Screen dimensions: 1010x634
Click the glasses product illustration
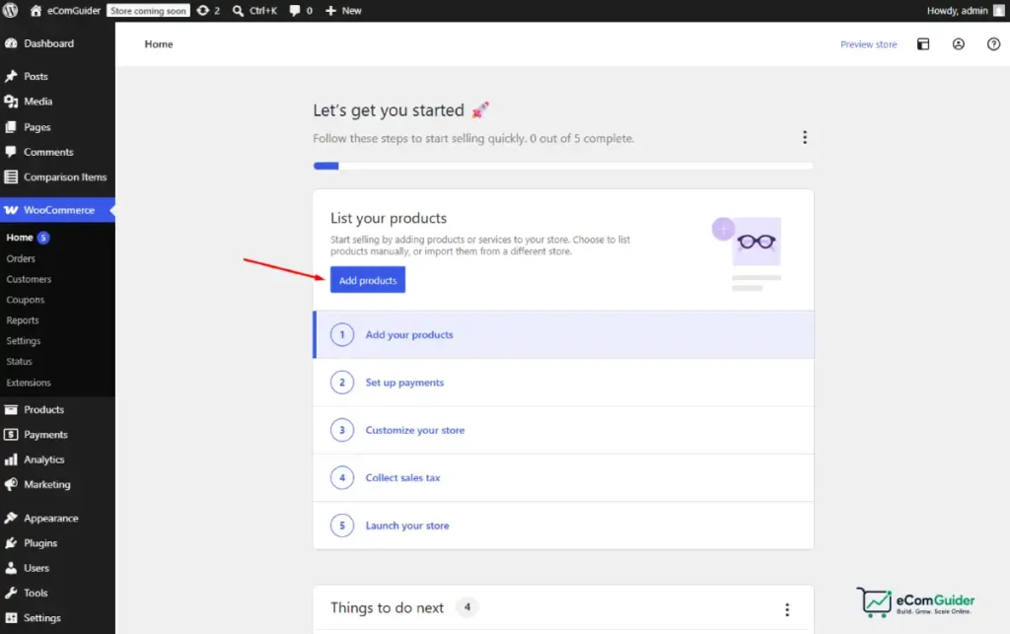[x=748, y=253]
